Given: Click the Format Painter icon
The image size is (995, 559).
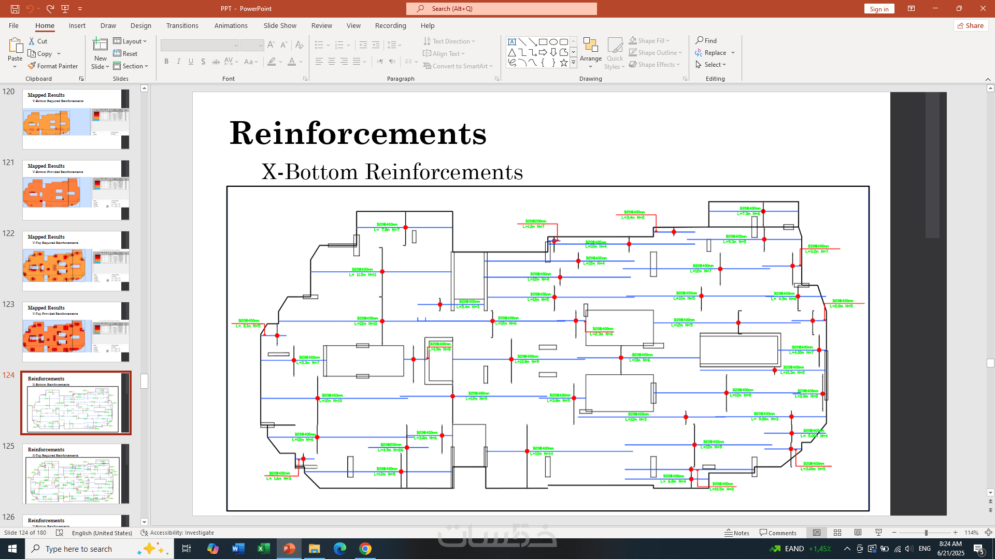Looking at the screenshot, I should point(32,66).
